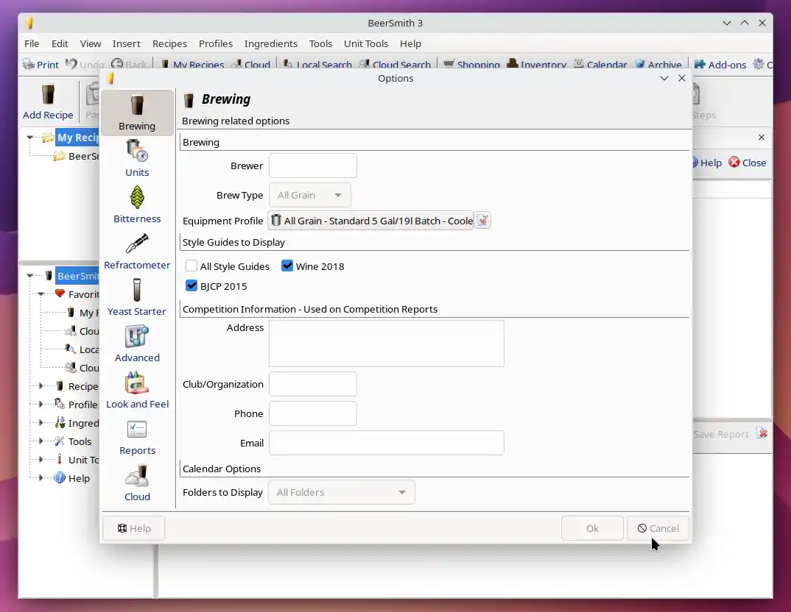The width and height of the screenshot is (791, 612).
Task: Open My Recipes from the toolbar
Action: coord(192,65)
